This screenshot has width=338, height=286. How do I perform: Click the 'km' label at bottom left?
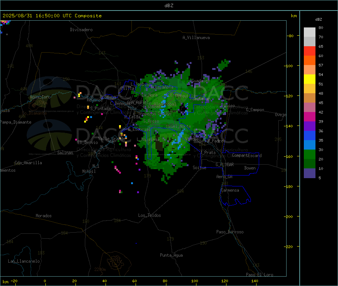pyautogui.click(x=5, y=282)
